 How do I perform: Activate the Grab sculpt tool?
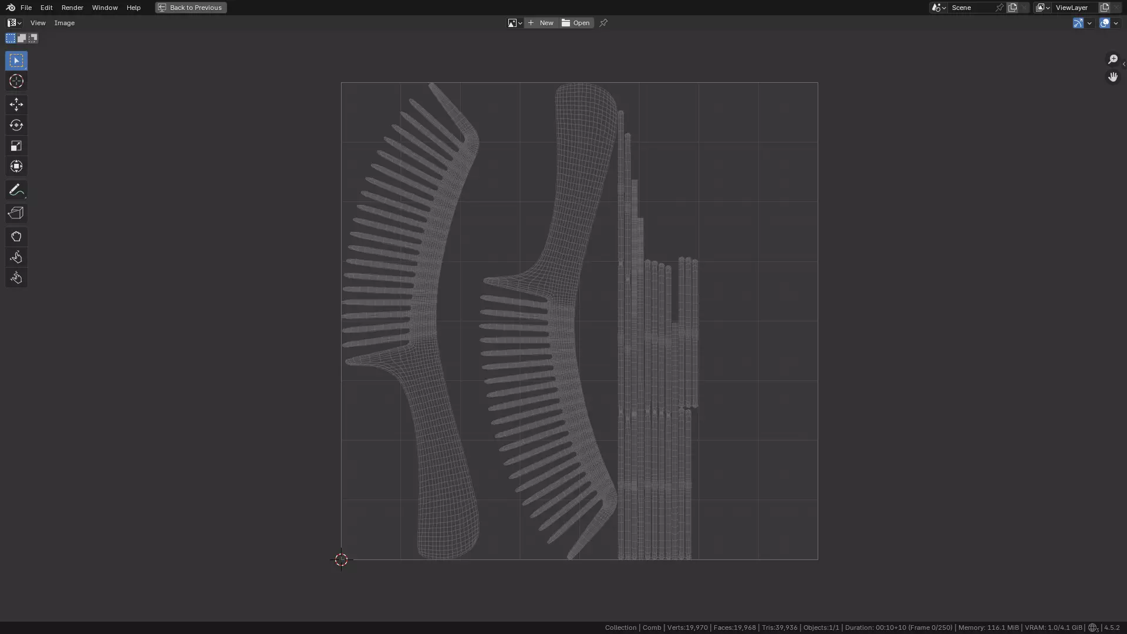(x=16, y=237)
